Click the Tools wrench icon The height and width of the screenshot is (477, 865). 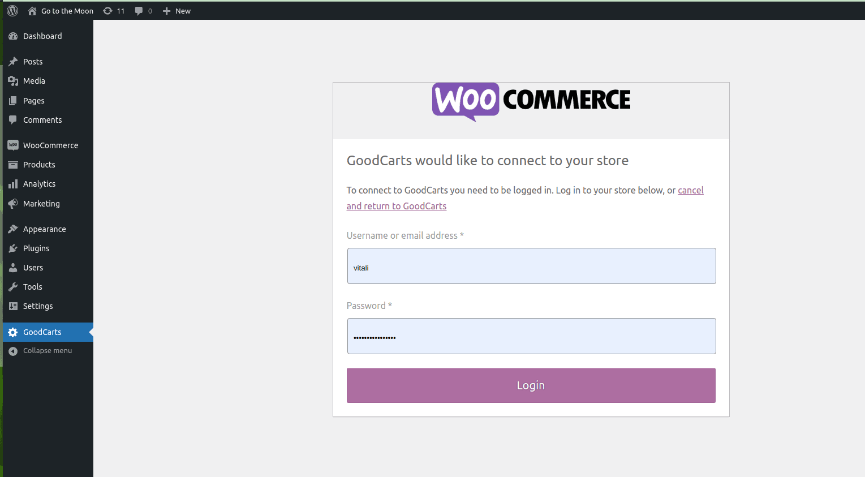click(13, 287)
